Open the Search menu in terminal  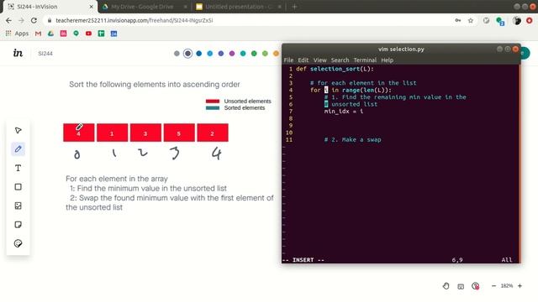point(340,60)
